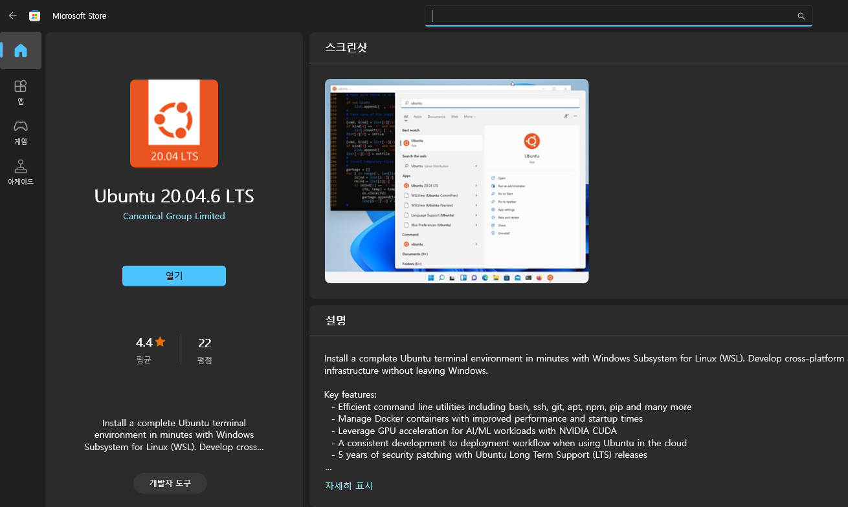
Task: Visit the Canonical Group Limited publisher link
Action: (173, 215)
